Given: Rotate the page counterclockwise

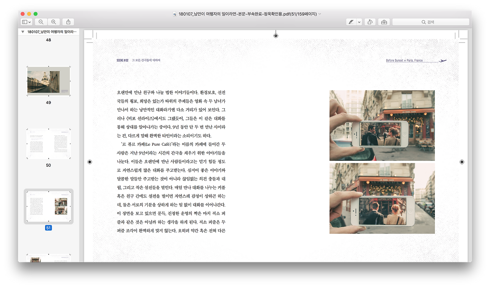Looking at the screenshot, I should point(370,22).
